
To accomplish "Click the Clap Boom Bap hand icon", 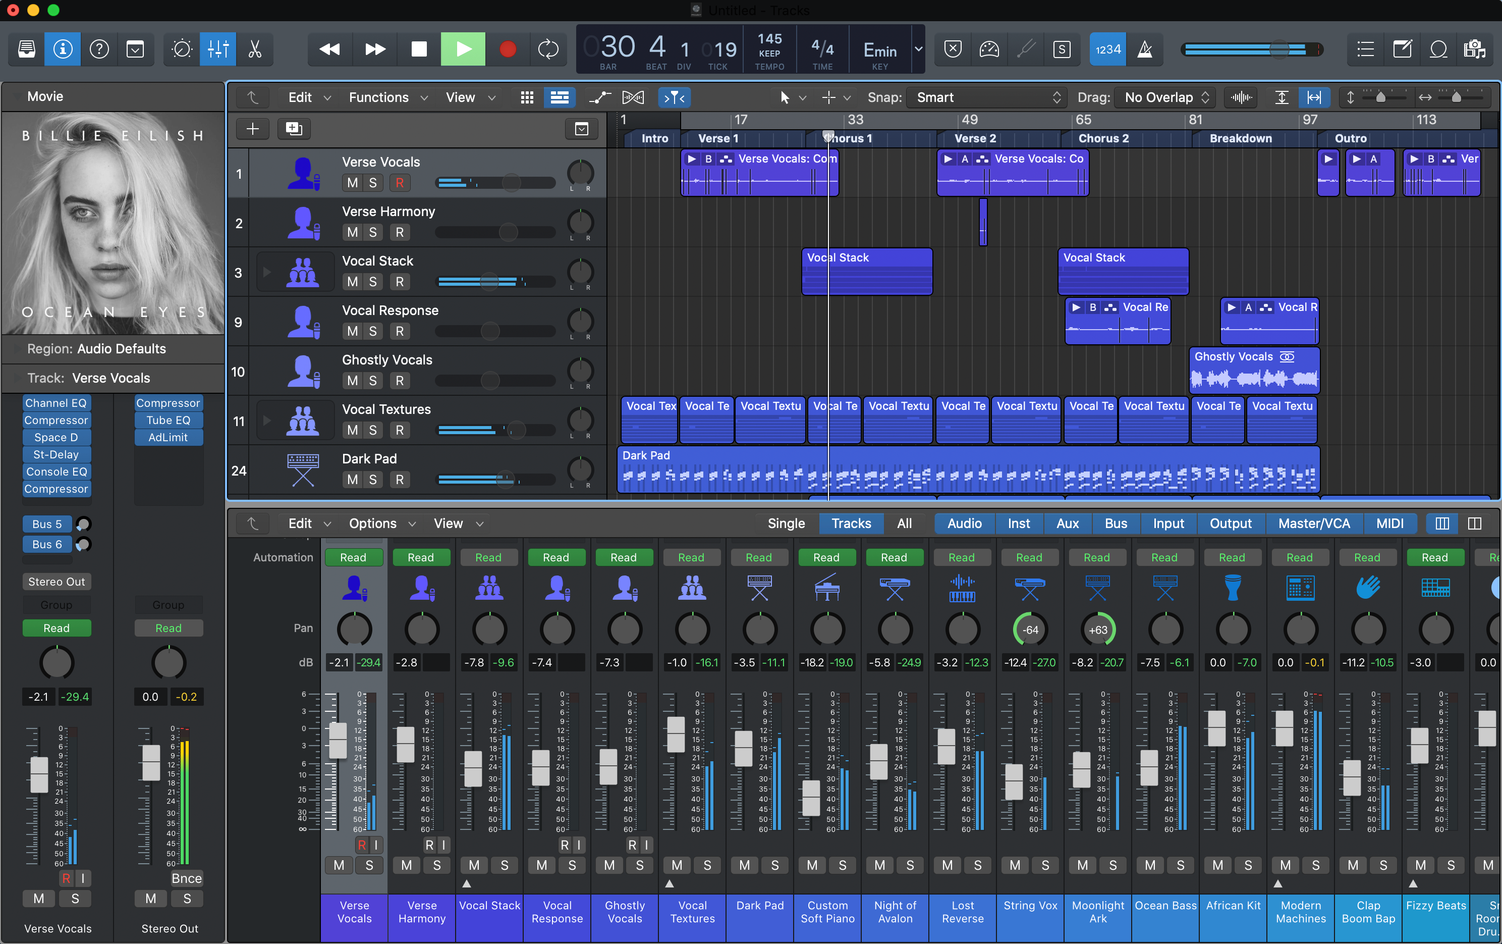I will [x=1367, y=587].
